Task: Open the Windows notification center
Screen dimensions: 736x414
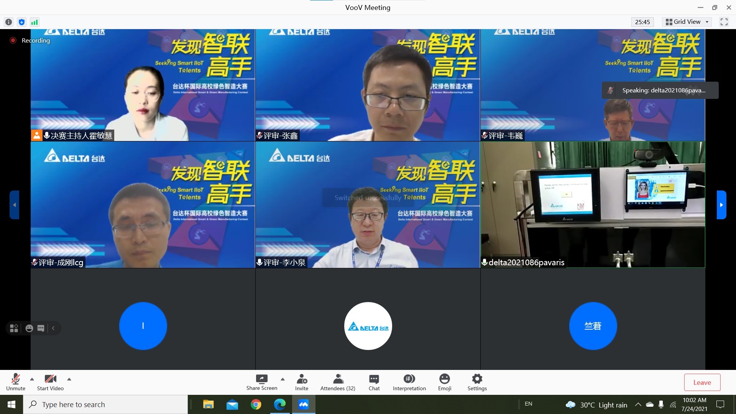Action: coord(720,404)
